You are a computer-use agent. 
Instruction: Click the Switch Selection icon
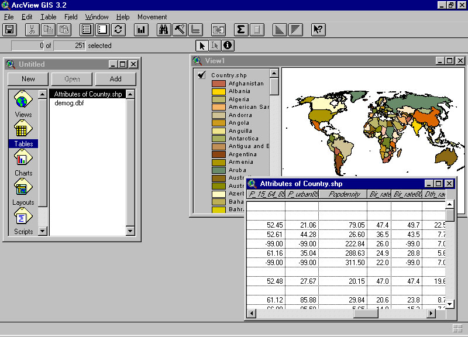pos(118,29)
